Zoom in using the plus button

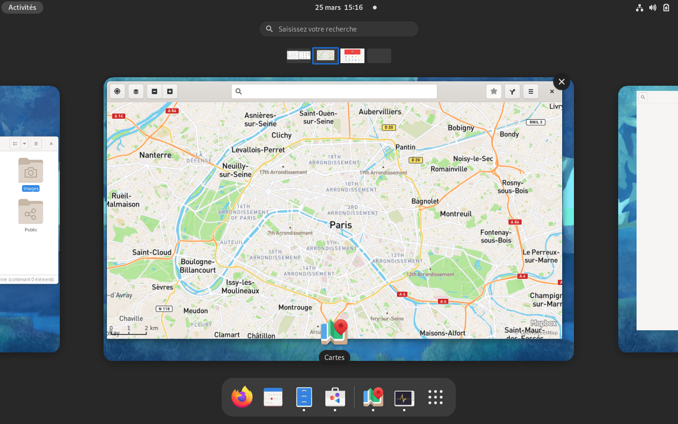(x=170, y=91)
